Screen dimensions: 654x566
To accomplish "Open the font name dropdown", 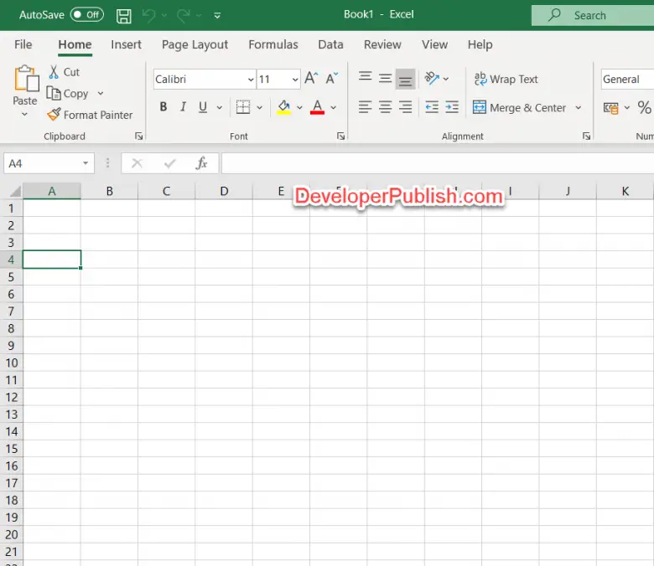I will [251, 80].
